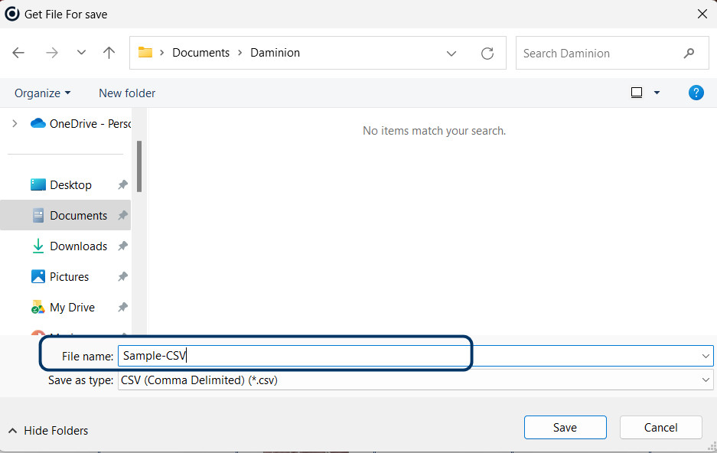Select Desktop in navigation pane
The image size is (717, 453).
pos(70,184)
